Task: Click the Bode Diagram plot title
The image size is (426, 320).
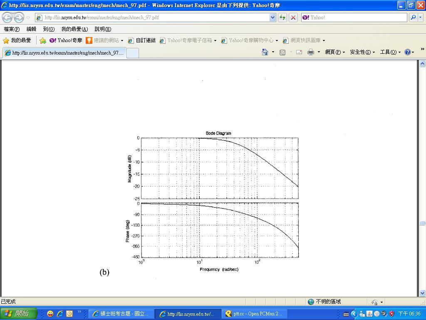Action: (218, 133)
